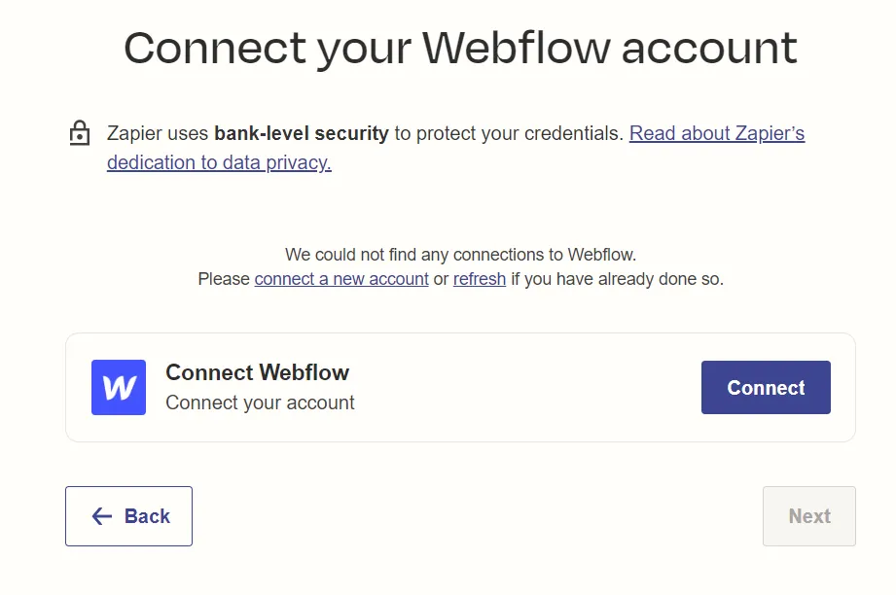896x595 pixels.
Task: Click the "Connect Webflow" heading on the card
Action: (x=257, y=372)
